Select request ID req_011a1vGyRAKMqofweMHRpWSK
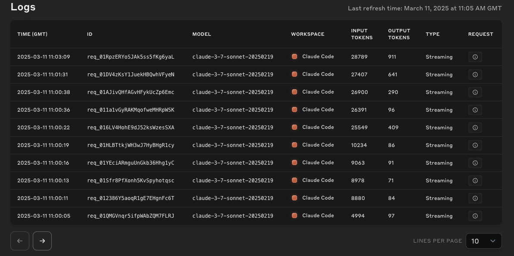Screen dimensions: 514x256 pos(131,110)
